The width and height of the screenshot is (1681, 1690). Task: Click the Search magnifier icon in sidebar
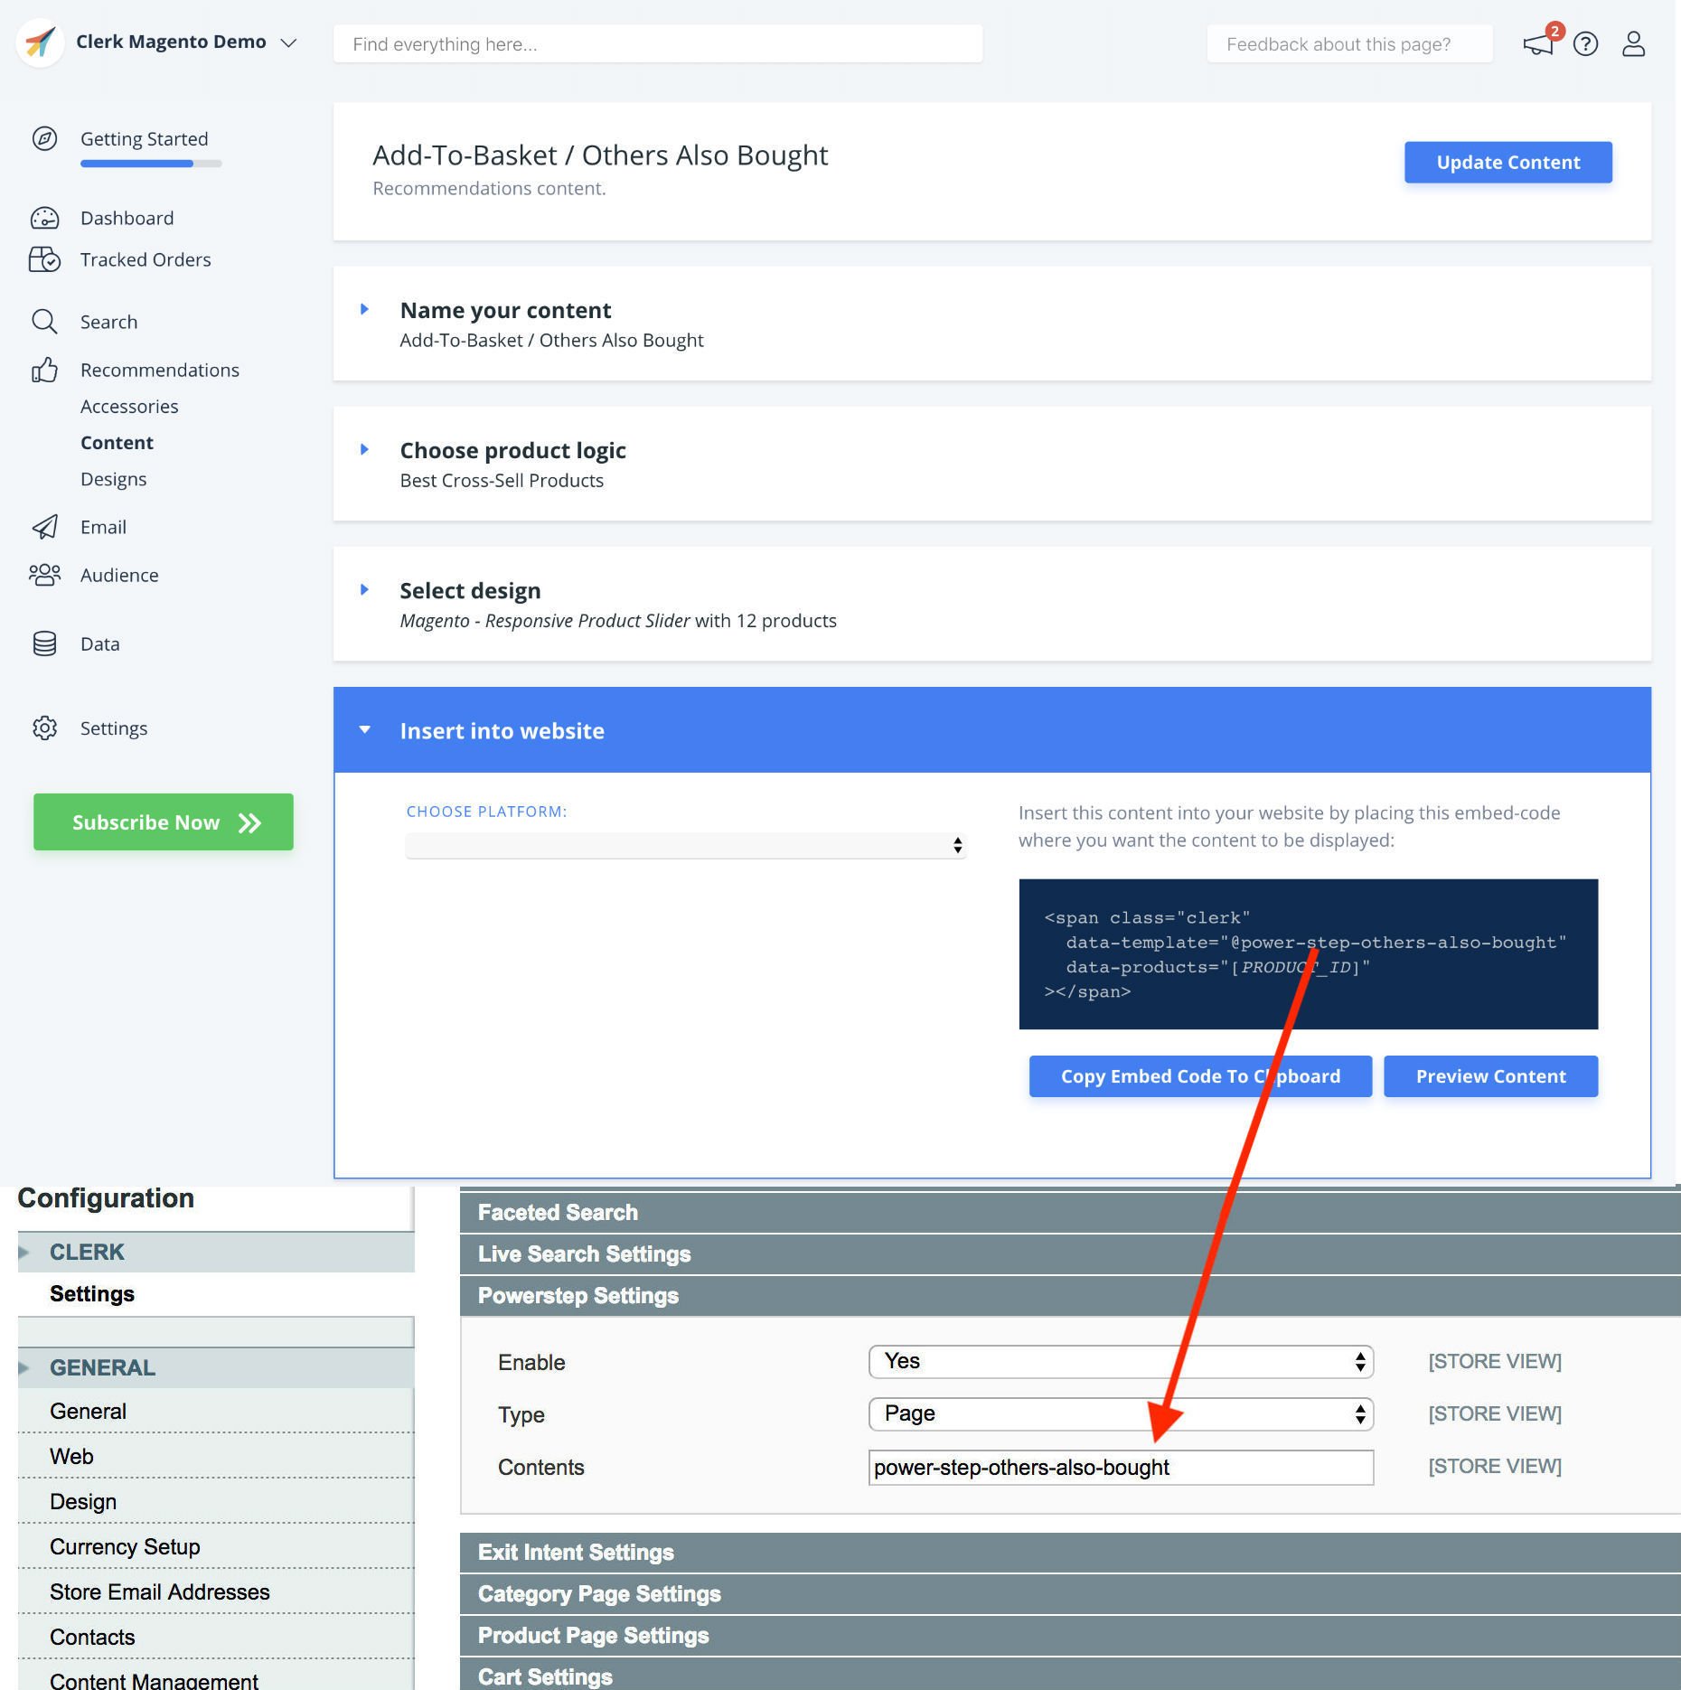point(44,322)
